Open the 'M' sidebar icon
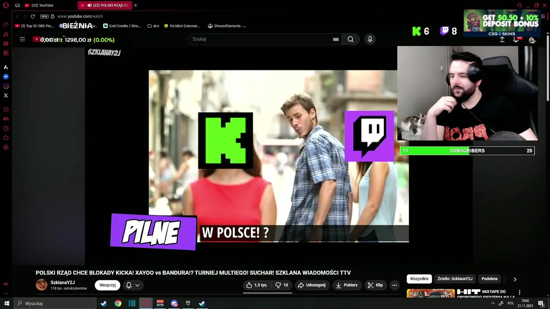This screenshot has width=550, height=309. [x=6, y=53]
